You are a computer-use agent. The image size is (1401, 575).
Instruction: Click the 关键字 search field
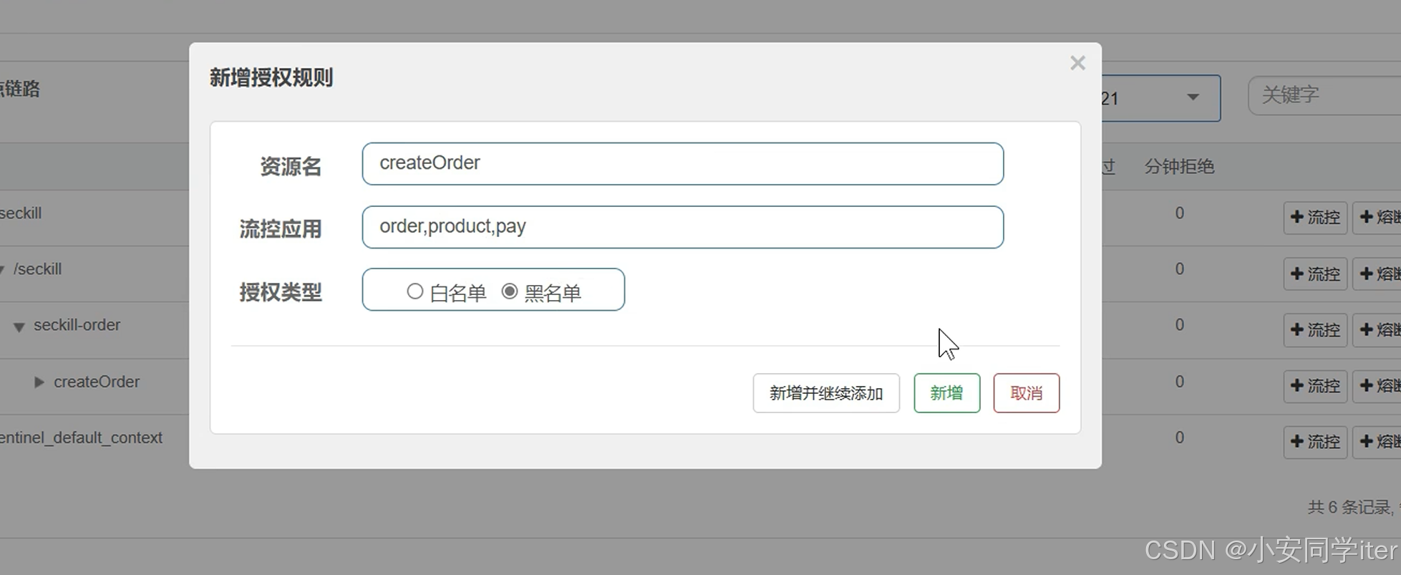point(1324,95)
